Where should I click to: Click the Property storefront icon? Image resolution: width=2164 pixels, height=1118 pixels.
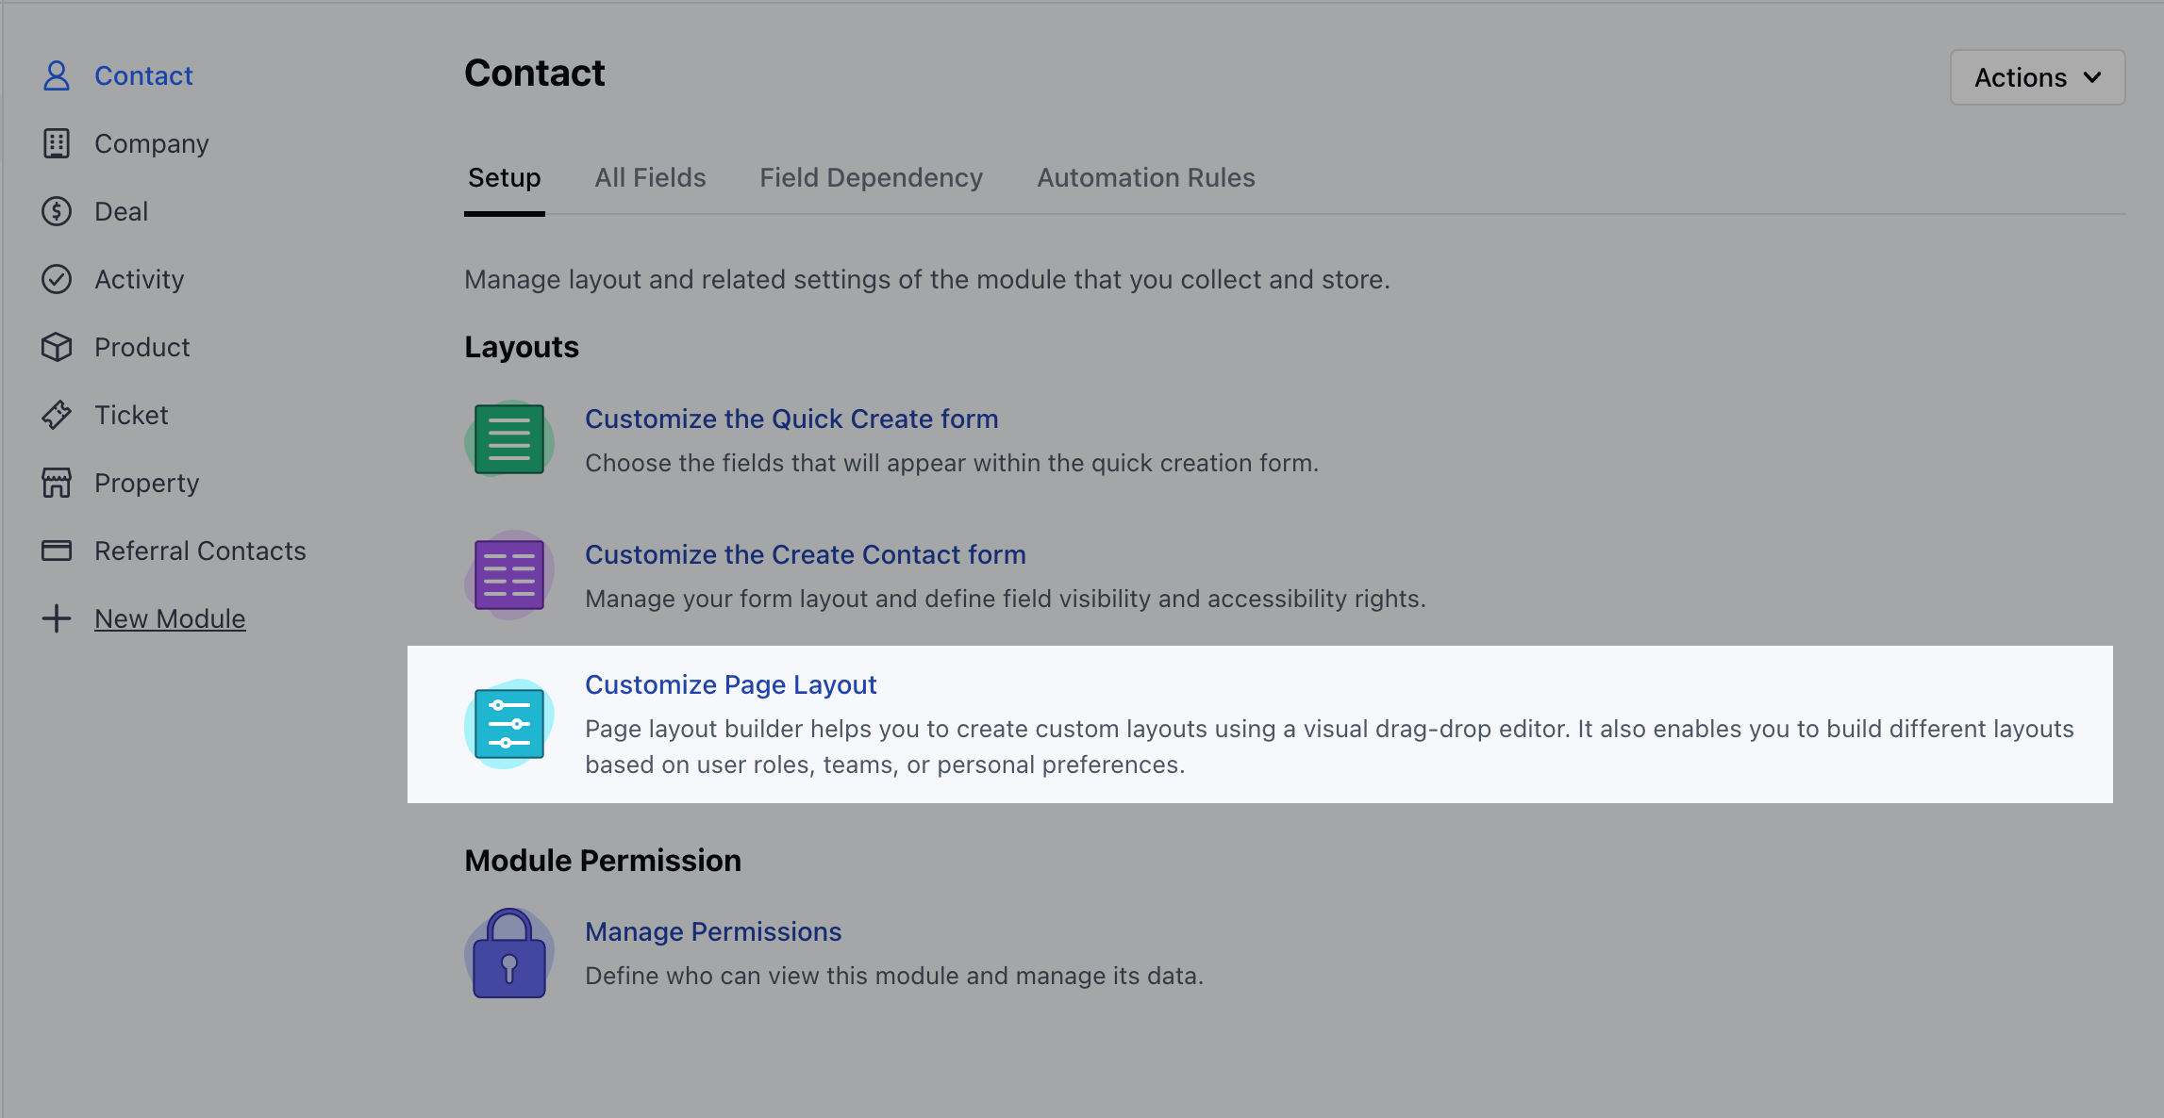point(57,483)
